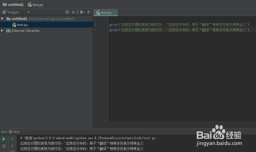Click the down arrow in Run console toolbar
Image resolution: width=256 pixels, height=152 pixels.
[12, 146]
